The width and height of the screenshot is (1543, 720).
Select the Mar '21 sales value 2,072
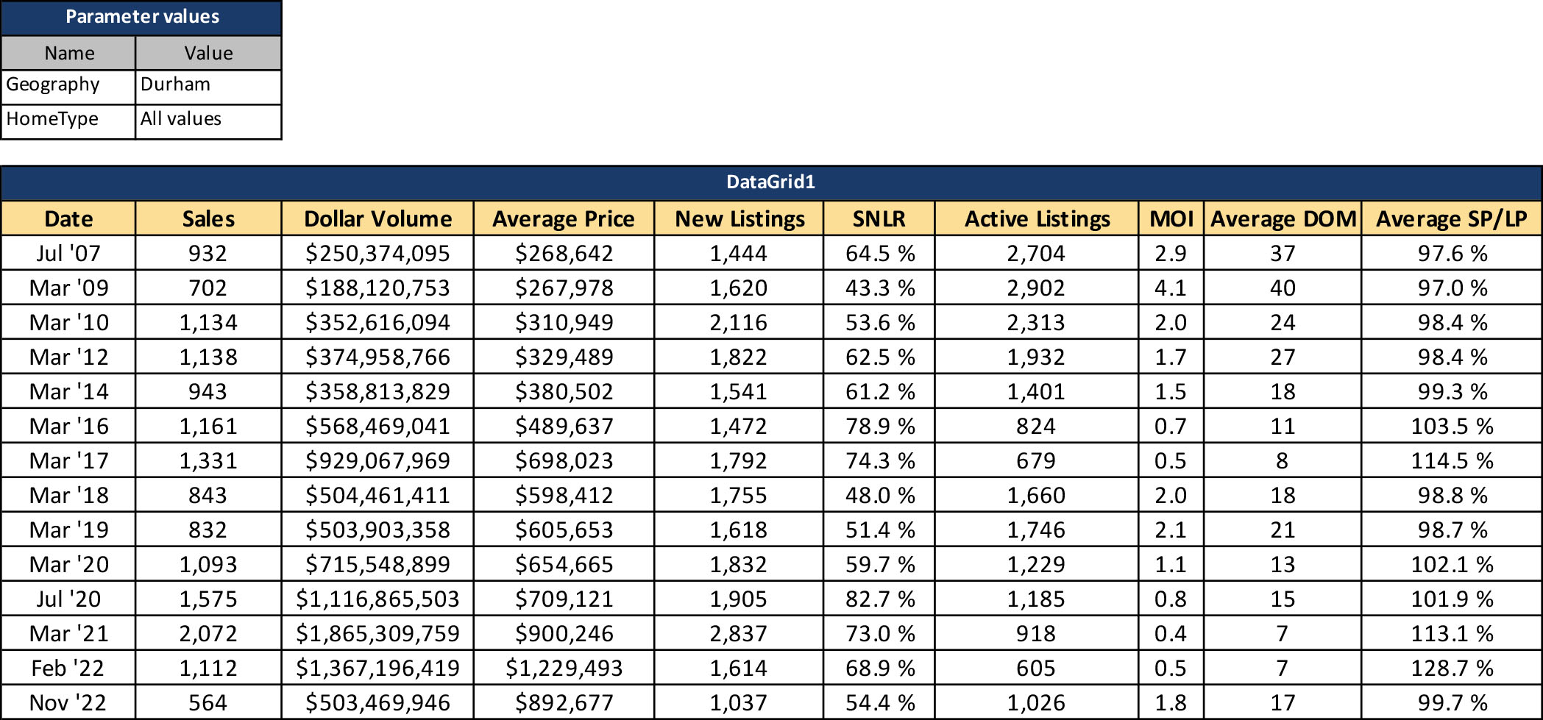[x=208, y=633]
